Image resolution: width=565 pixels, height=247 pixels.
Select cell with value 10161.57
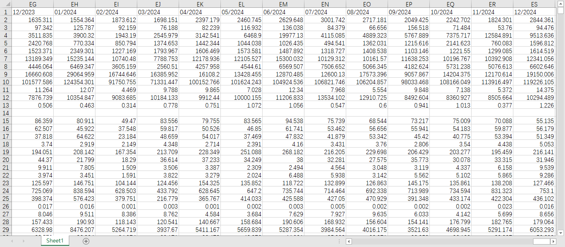pos(367,58)
